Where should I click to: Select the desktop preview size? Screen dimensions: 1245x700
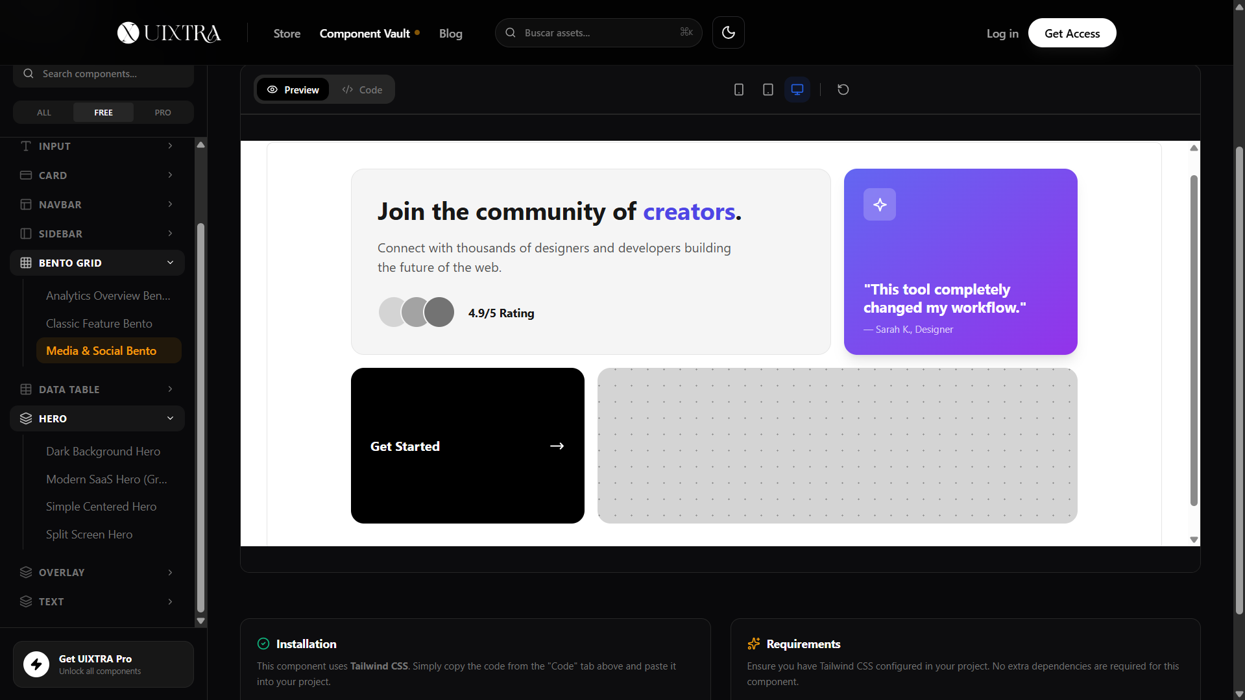pyautogui.click(x=797, y=89)
